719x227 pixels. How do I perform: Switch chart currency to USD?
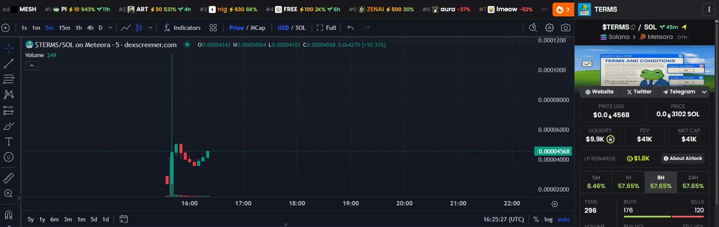pyautogui.click(x=283, y=28)
